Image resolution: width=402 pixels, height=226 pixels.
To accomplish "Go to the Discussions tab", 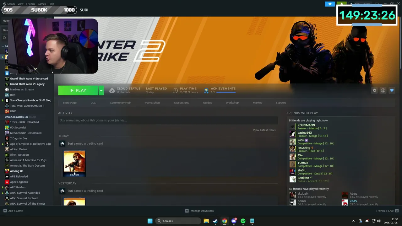I will 182,103.
